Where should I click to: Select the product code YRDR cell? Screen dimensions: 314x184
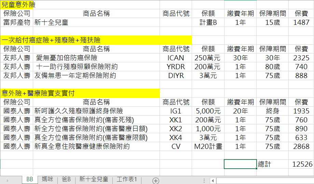176,66
